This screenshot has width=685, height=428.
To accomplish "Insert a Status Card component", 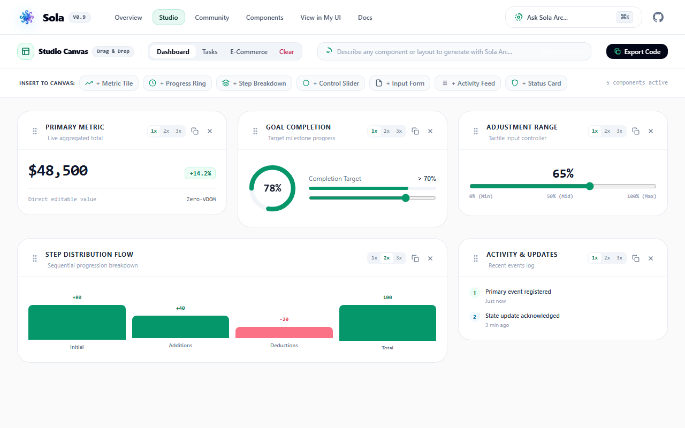I will point(536,83).
